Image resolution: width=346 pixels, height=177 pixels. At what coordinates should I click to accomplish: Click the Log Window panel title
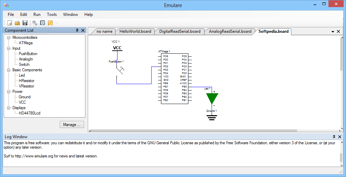pos(16,137)
